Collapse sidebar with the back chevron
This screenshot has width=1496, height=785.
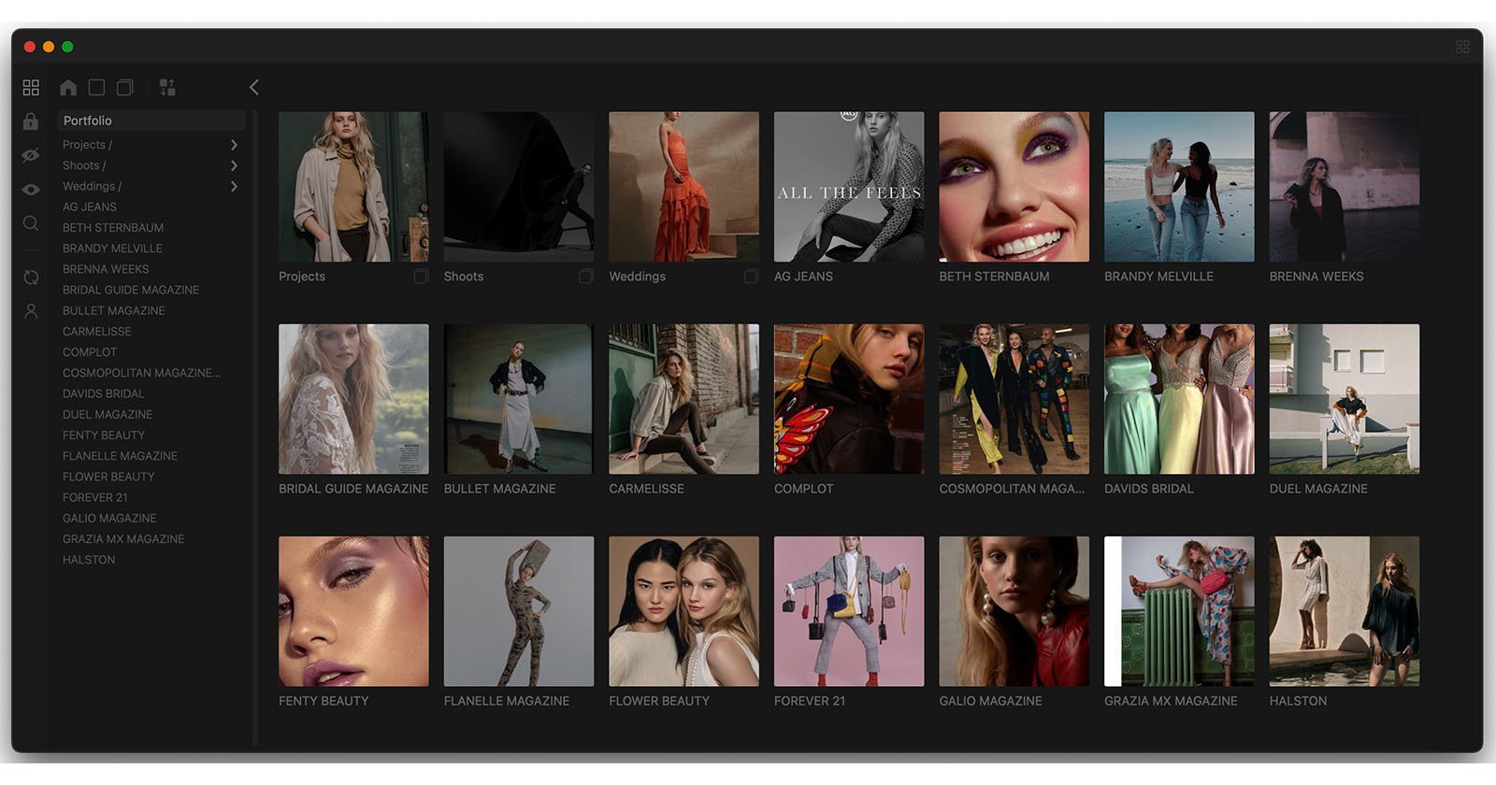click(253, 87)
